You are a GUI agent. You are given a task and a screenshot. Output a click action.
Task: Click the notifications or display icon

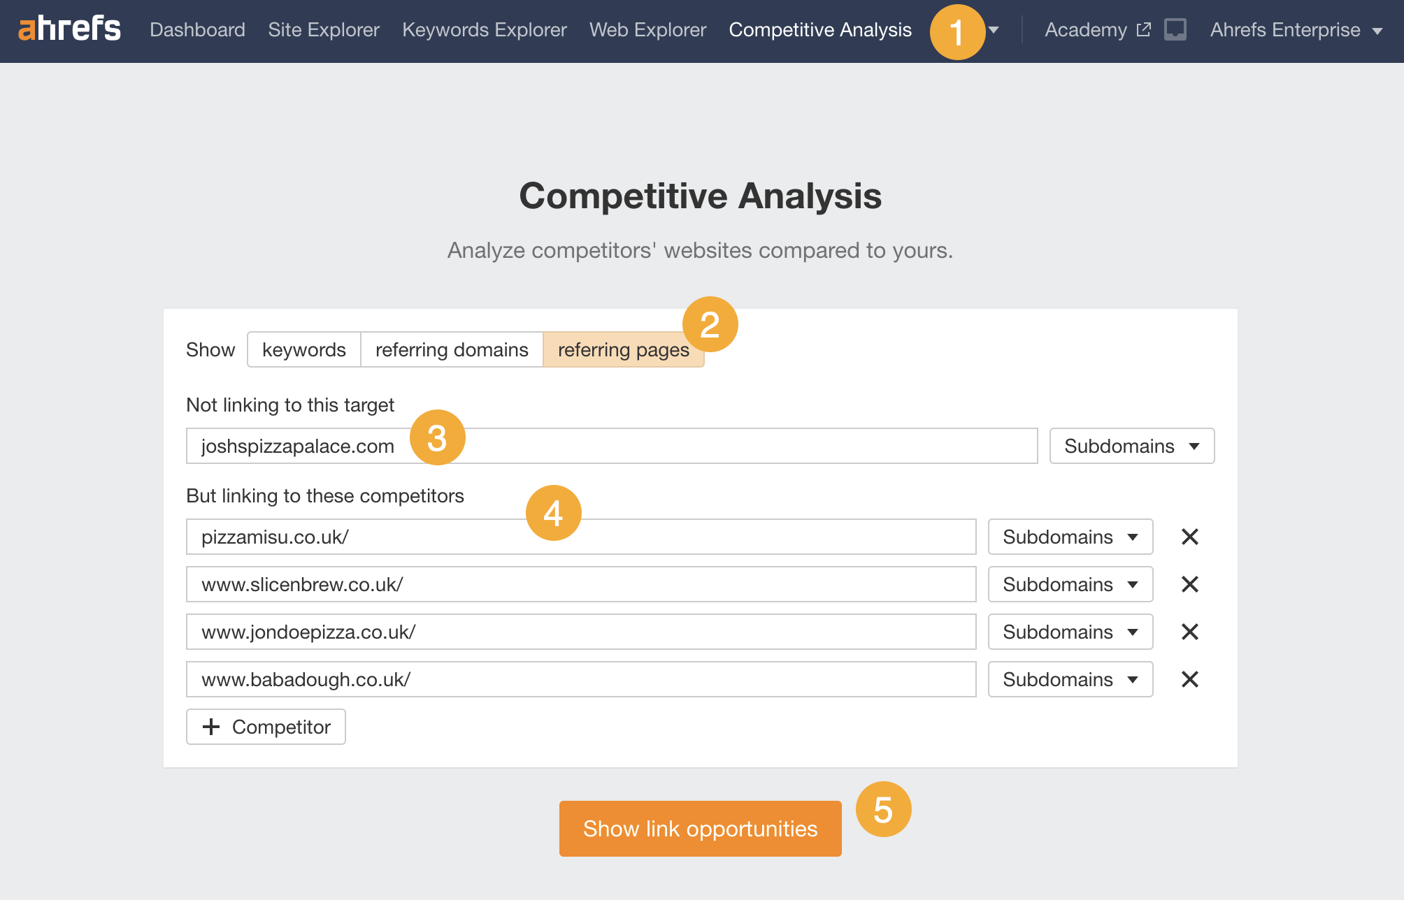(x=1175, y=29)
